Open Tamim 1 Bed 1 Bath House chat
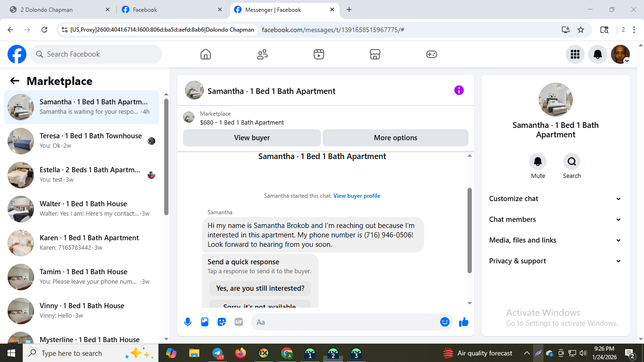 (x=81, y=277)
